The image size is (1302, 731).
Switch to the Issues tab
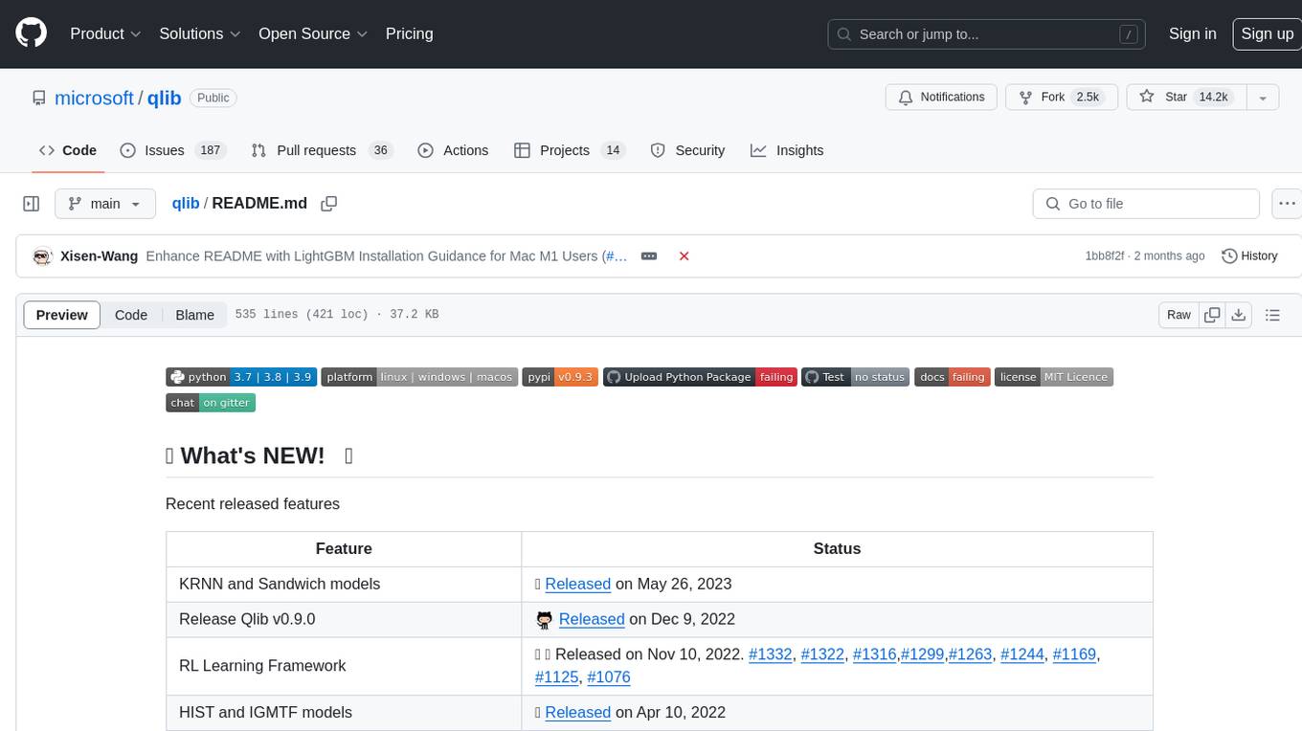point(171,150)
